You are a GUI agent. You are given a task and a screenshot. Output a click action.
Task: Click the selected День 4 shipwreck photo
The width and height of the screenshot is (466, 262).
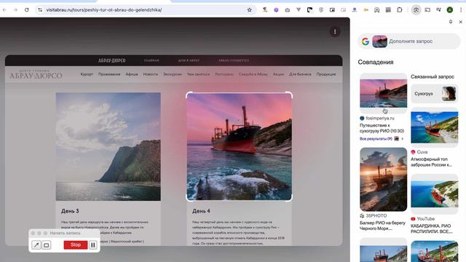(x=240, y=147)
